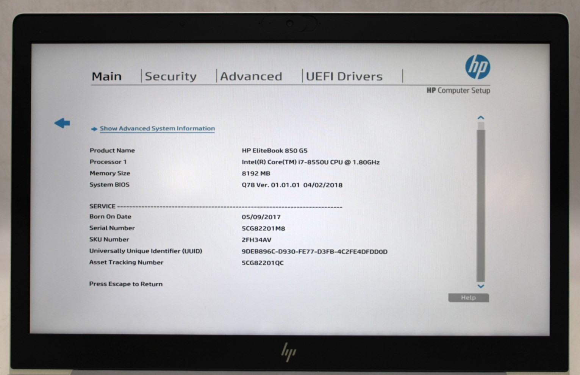Click the UUID value starting with 9DEB896C
This screenshot has height=375, width=580.
[314, 252]
